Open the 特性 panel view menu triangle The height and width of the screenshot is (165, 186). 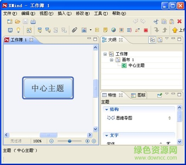(x=167, y=94)
